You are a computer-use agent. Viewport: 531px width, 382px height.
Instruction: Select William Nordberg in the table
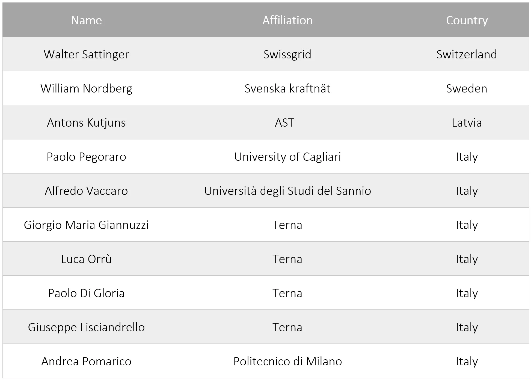point(86,88)
